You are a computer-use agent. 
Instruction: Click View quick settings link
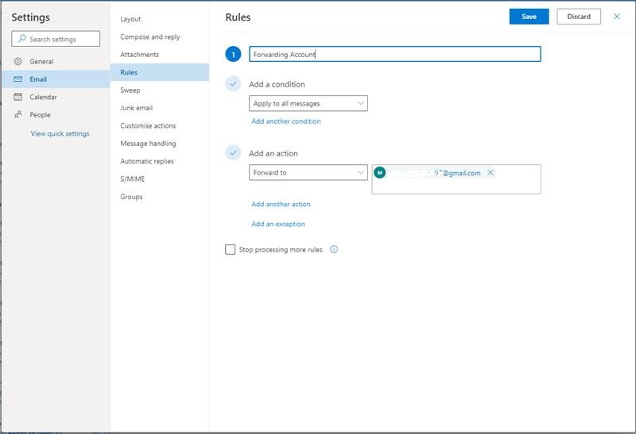(x=60, y=133)
